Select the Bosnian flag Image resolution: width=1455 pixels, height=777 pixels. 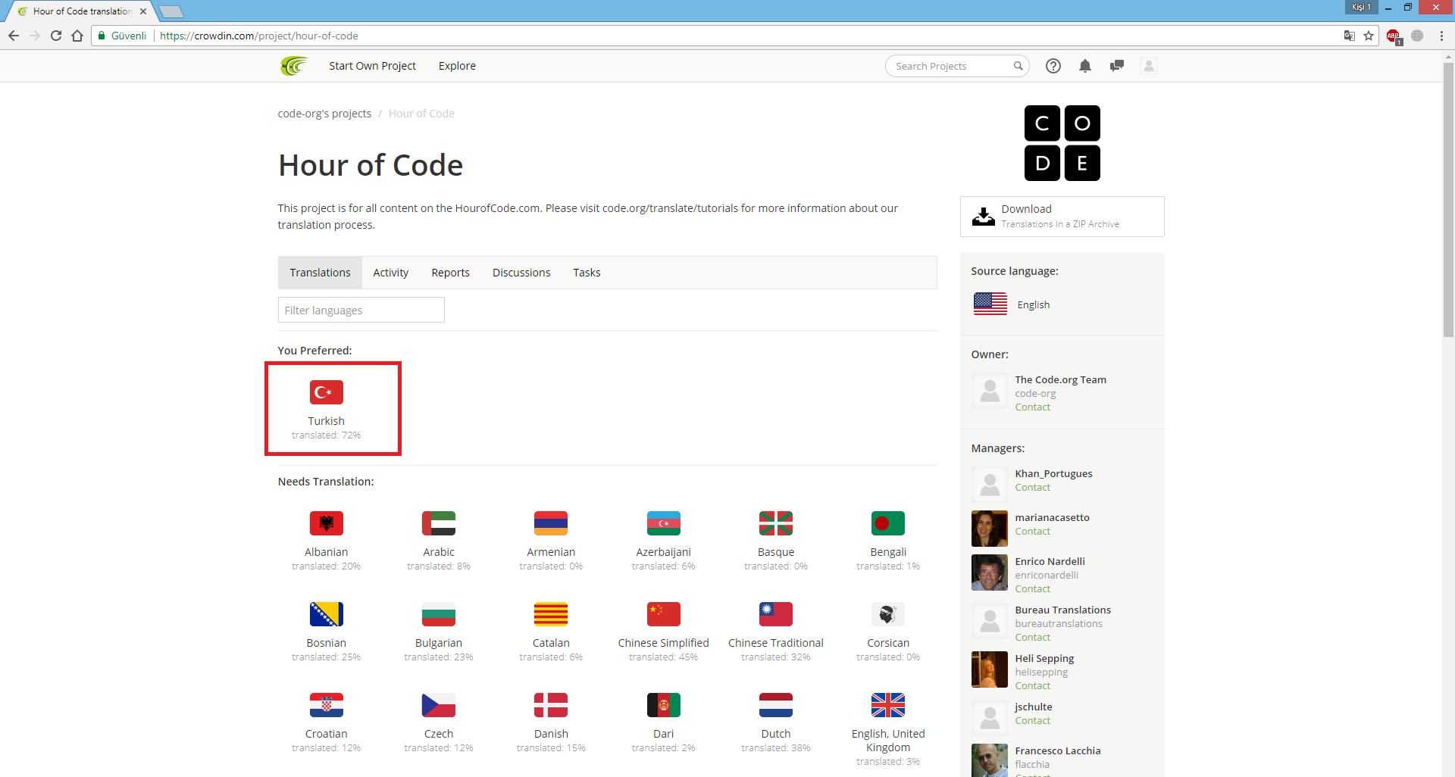pos(327,614)
